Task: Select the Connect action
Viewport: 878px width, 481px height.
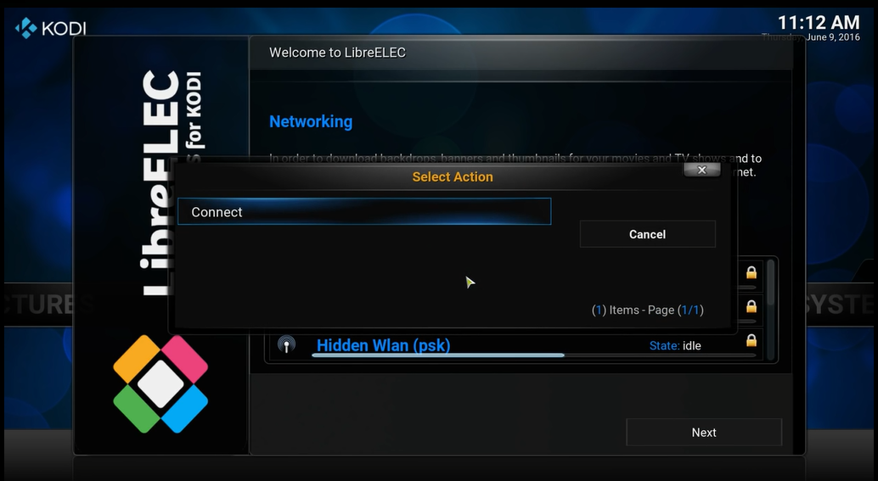Action: [364, 211]
